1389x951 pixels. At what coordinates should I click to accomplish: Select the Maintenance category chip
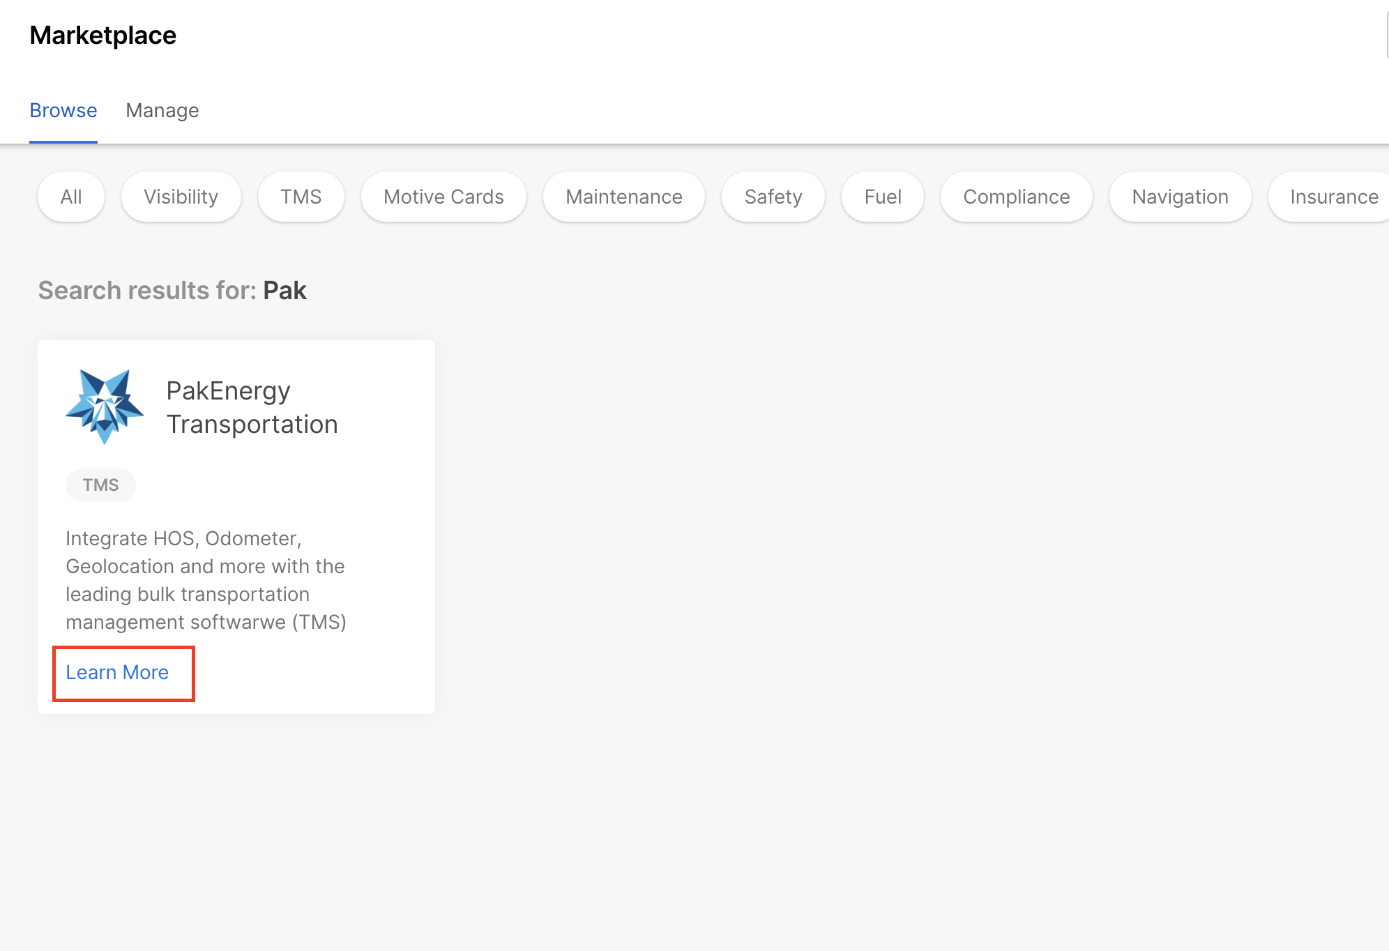coord(624,197)
